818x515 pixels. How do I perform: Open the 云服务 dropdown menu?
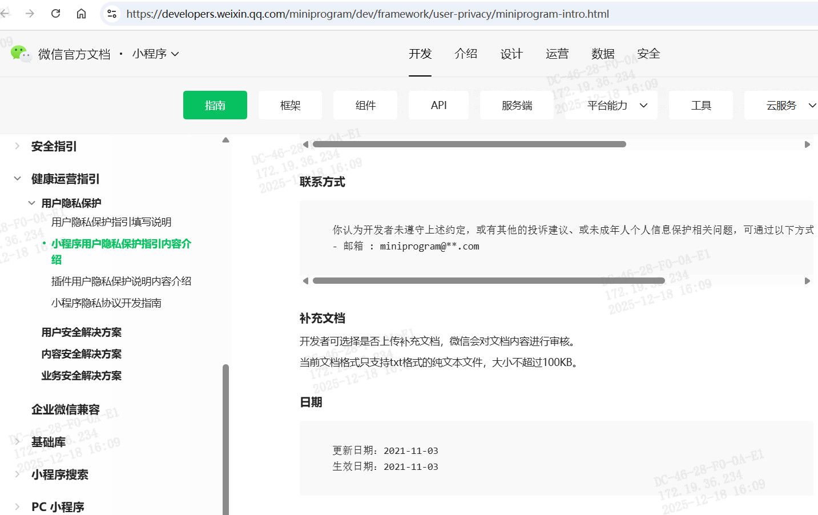click(x=781, y=105)
